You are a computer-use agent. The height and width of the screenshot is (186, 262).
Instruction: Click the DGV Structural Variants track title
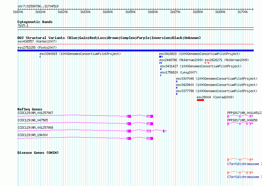109,38
